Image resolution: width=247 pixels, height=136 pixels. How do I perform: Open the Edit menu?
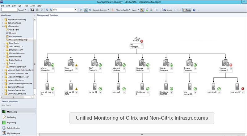(x=8, y=6)
